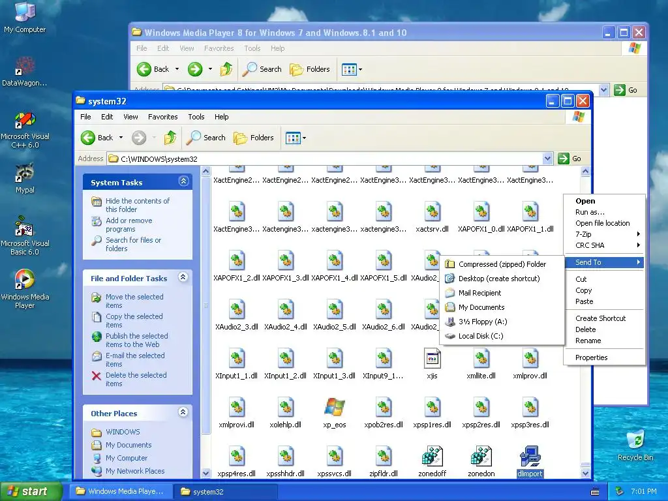Click the file list scrollbar down arrow
668x501 pixels.
pyautogui.click(x=585, y=473)
